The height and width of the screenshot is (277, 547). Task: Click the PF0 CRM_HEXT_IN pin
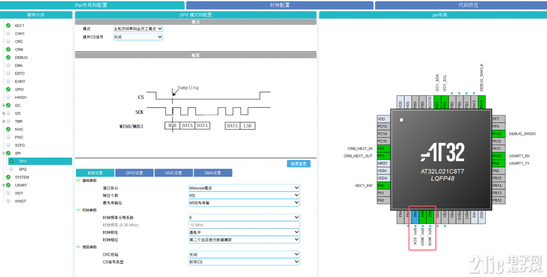click(x=383, y=148)
